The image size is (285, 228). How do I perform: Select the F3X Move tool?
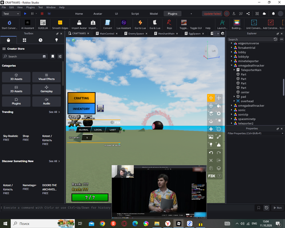coord(211,98)
